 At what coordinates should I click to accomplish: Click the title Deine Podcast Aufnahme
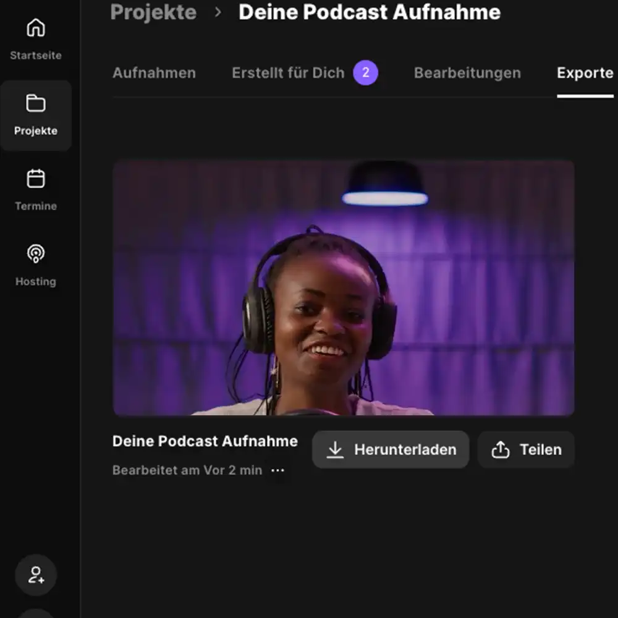370,12
